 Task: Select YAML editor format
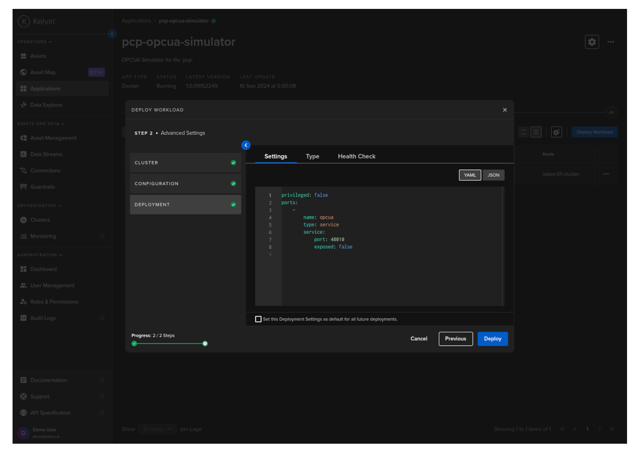coord(470,175)
